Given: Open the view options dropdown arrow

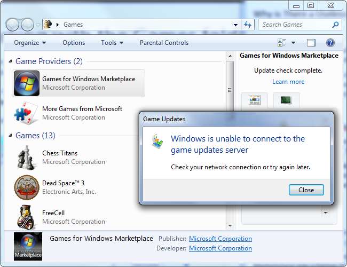Looking at the screenshot, I should point(294,43).
